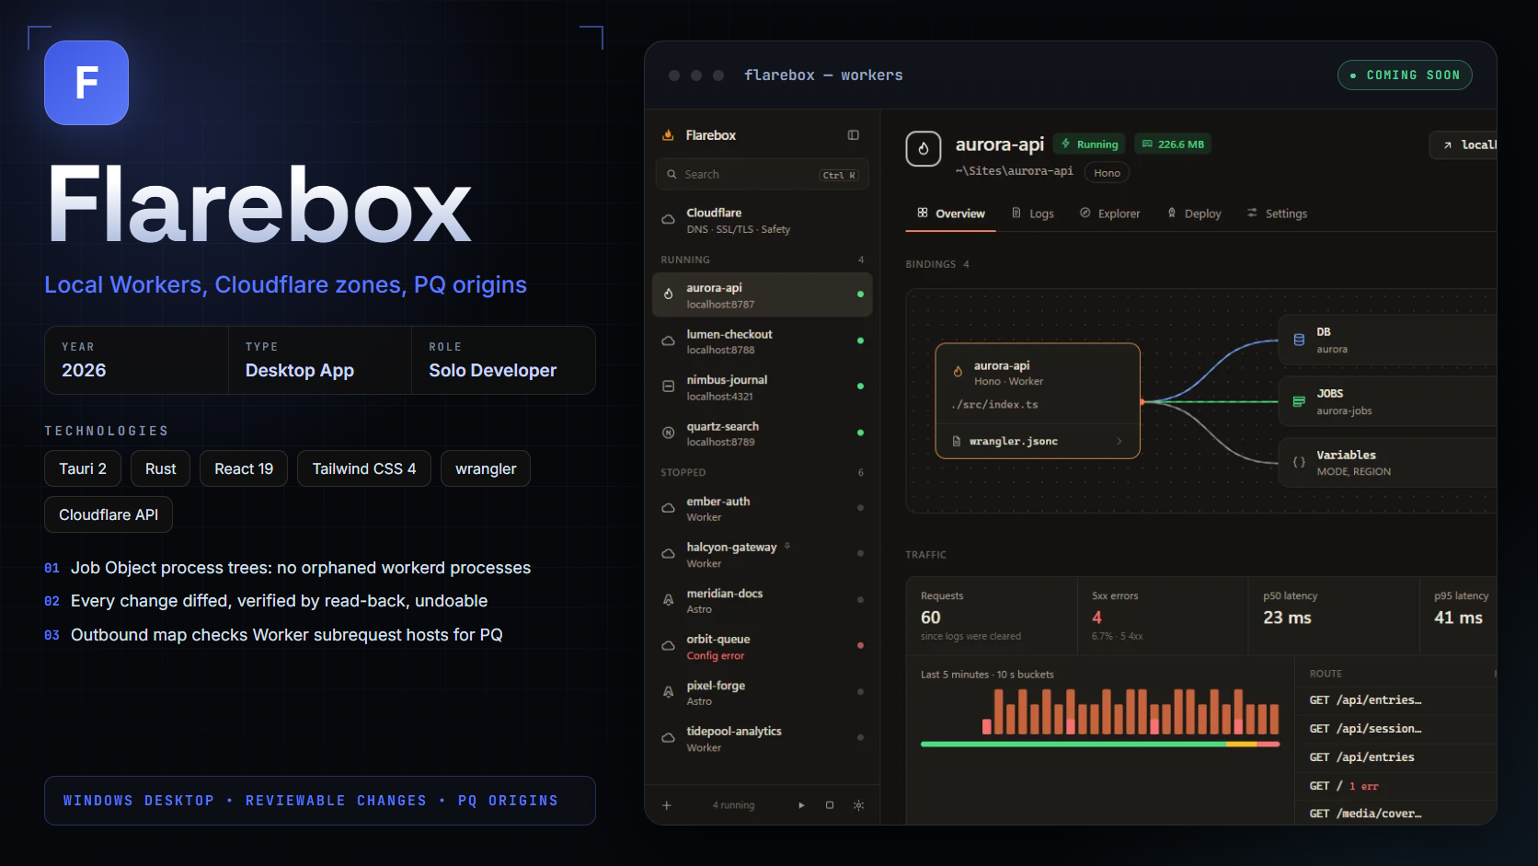Open settings gear in sidebar footer
This screenshot has width=1538, height=866.
858,805
